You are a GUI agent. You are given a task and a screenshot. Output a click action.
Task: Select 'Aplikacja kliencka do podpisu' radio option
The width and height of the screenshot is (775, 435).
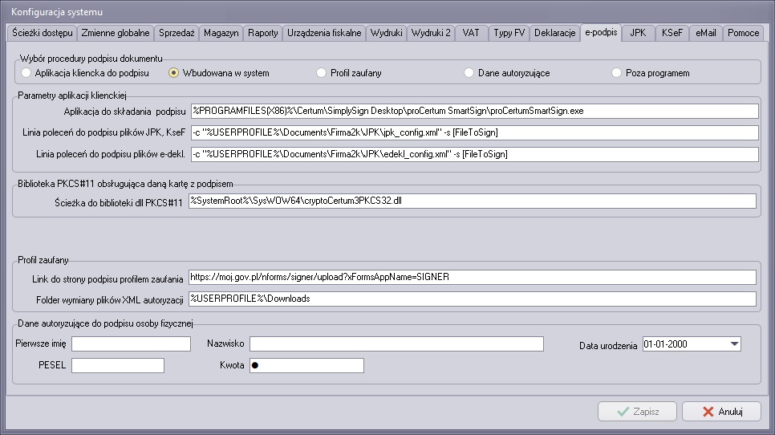point(26,73)
